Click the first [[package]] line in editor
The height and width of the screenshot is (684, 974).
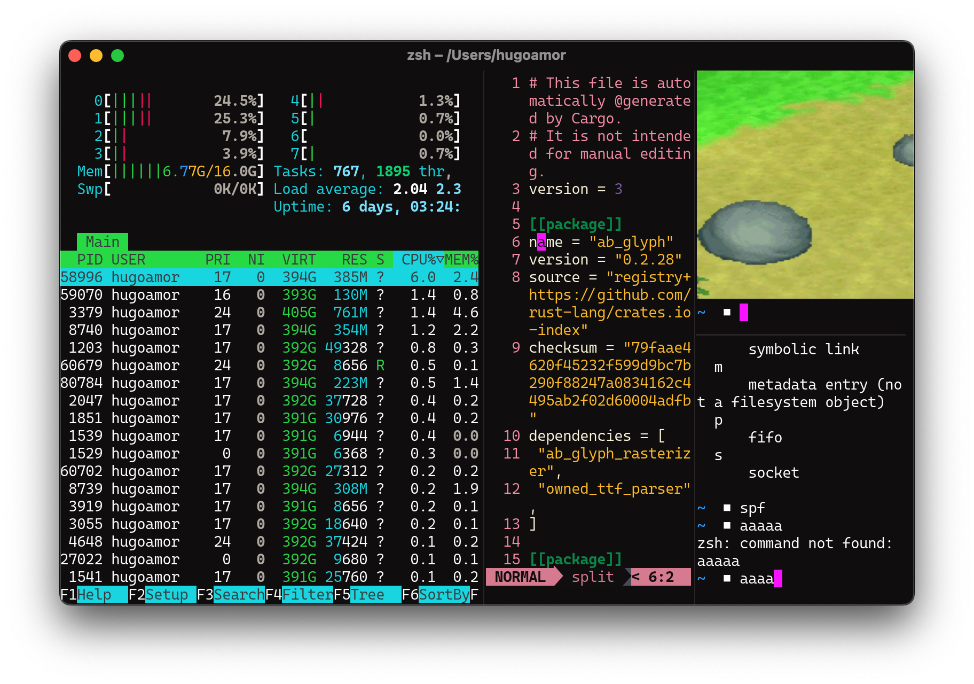[x=576, y=224]
